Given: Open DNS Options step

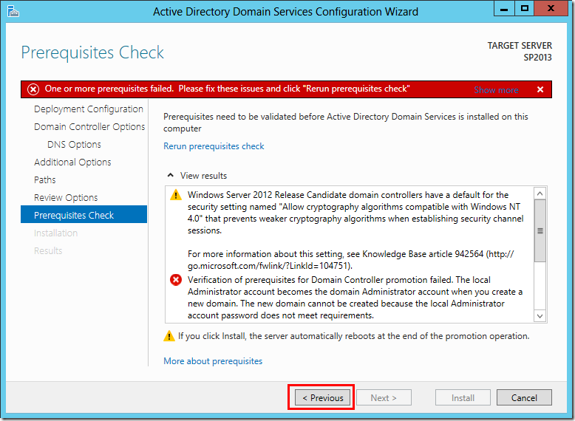Looking at the screenshot, I should pos(74,145).
